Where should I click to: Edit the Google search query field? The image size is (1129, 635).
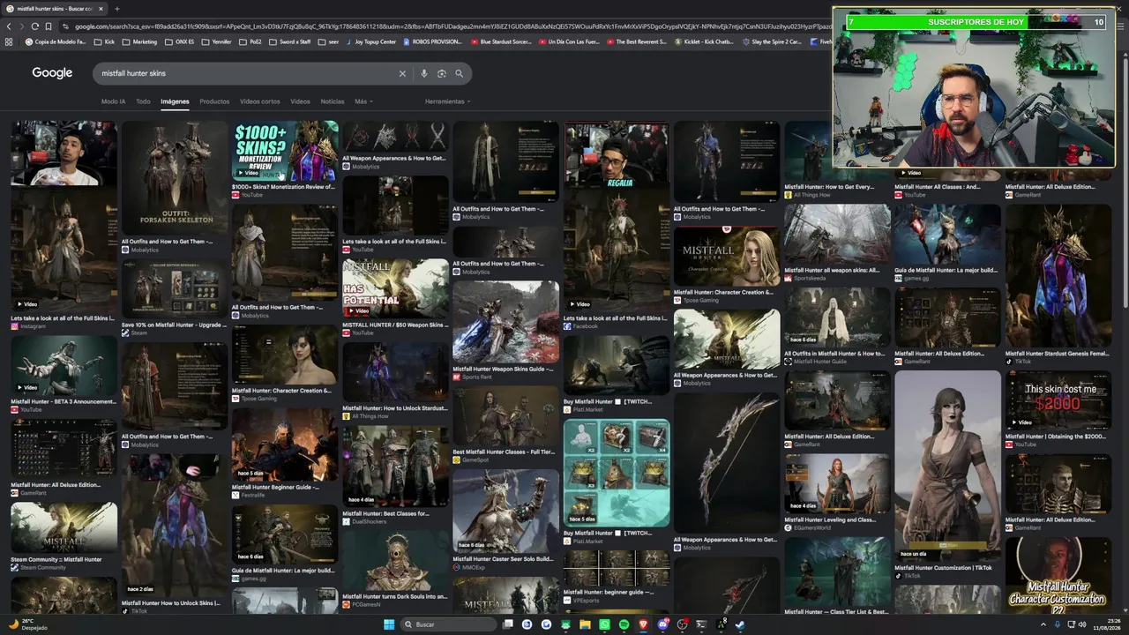click(247, 74)
